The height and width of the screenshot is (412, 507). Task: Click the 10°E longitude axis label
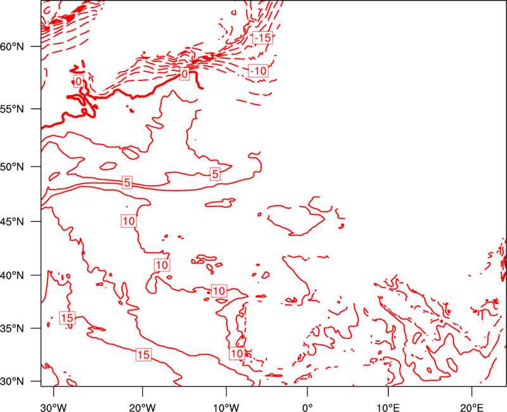click(388, 408)
